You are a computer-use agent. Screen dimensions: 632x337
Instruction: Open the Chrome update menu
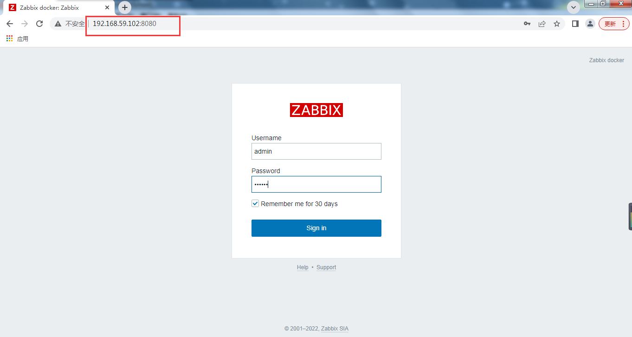(x=614, y=24)
